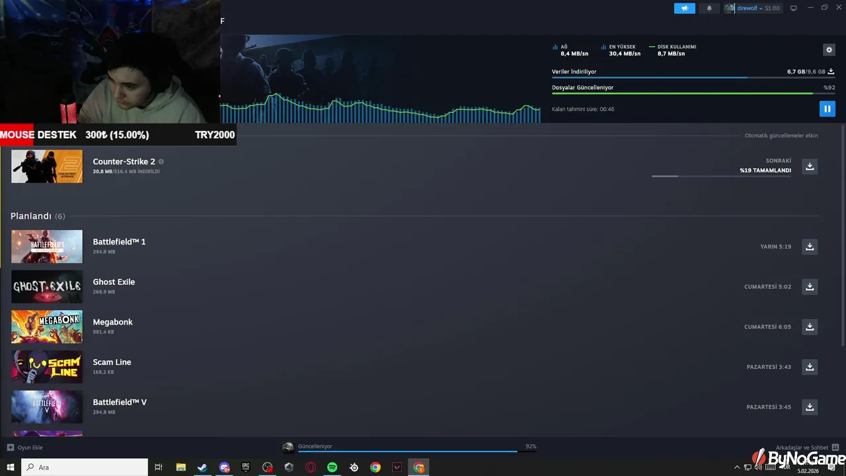Click 'CUMARTESİ 5:02' schedule text

pyautogui.click(x=767, y=287)
